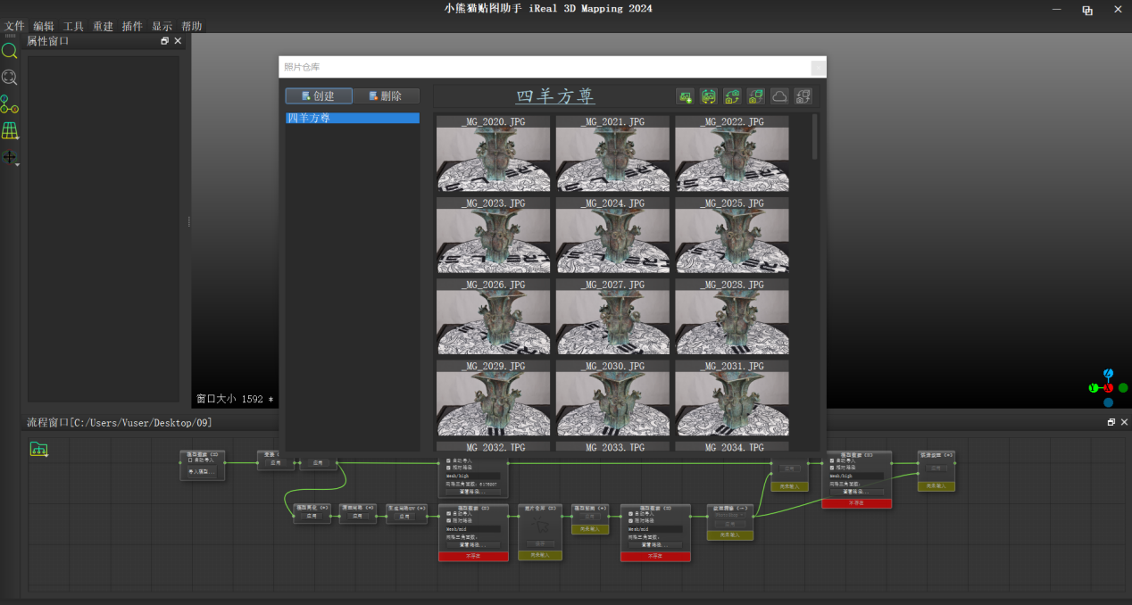The height and width of the screenshot is (605, 1132).
Task: Click the camera-to-camera transfer icon
Action: point(732,95)
